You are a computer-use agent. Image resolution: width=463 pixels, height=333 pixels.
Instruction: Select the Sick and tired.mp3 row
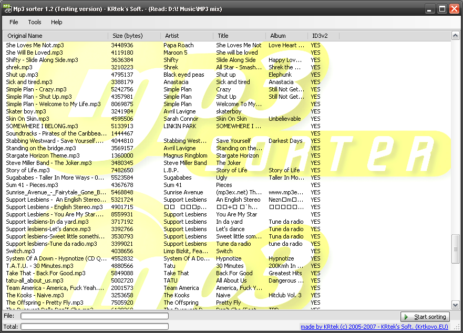tap(29, 82)
